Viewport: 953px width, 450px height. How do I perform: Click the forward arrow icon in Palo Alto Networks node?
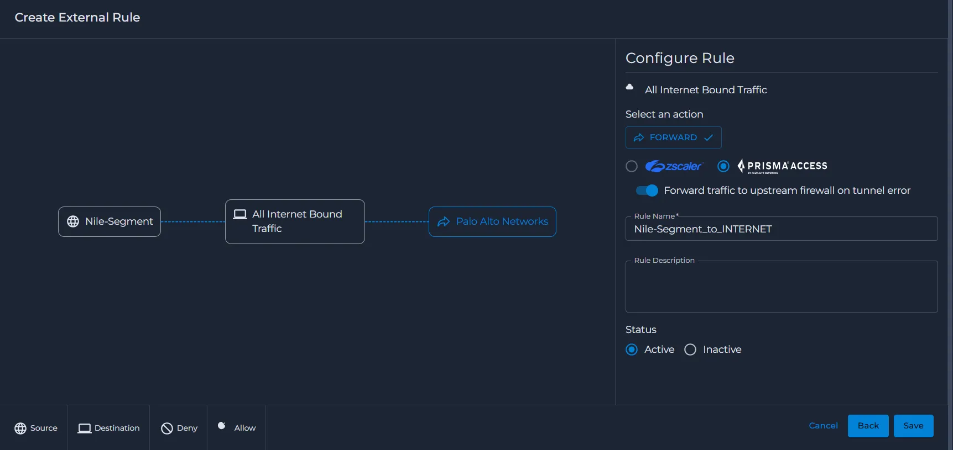click(x=444, y=222)
